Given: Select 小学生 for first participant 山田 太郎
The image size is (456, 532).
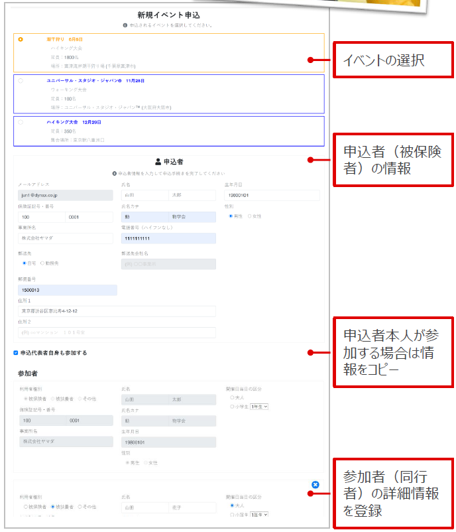Looking at the screenshot, I should [232, 407].
